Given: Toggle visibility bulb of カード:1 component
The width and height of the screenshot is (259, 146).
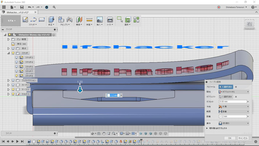Looking at the screenshot, I should [x=13, y=85].
